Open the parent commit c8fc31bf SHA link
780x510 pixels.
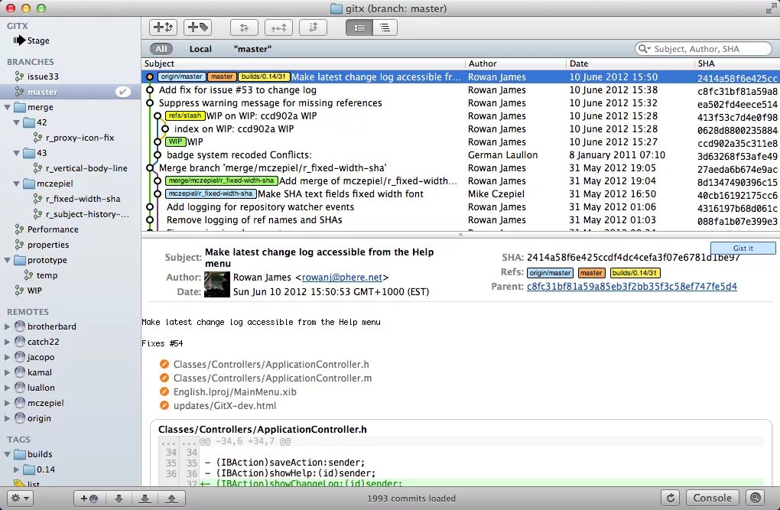632,286
